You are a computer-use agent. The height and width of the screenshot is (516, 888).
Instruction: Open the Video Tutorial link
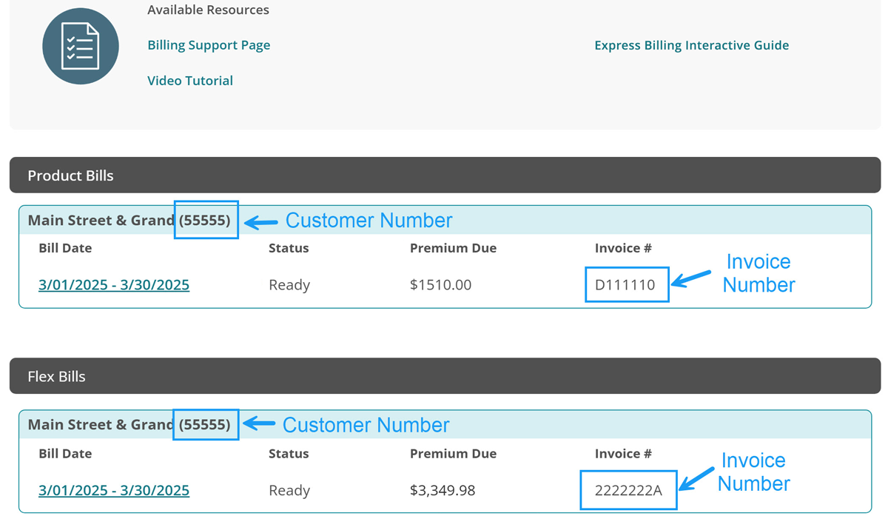click(190, 81)
